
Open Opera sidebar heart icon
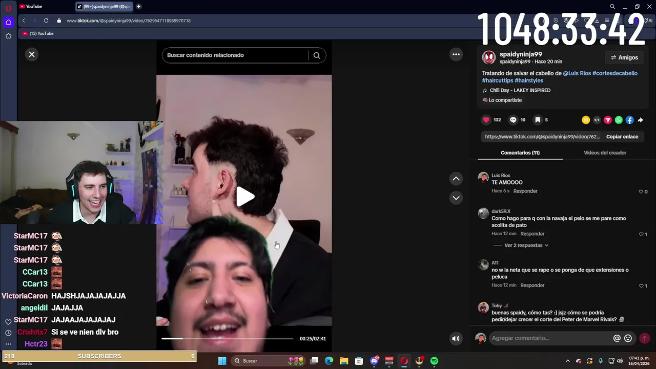click(x=8, y=322)
